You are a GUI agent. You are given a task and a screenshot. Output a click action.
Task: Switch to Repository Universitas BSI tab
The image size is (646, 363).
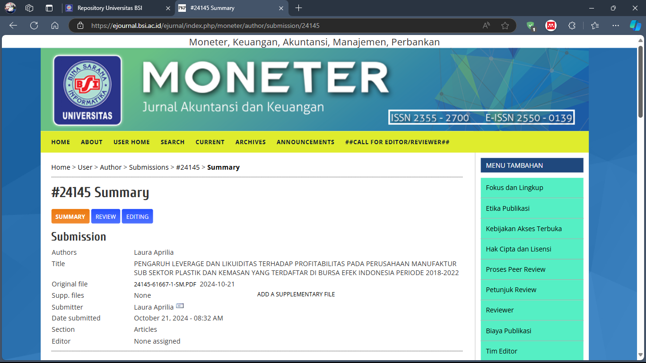pos(118,8)
